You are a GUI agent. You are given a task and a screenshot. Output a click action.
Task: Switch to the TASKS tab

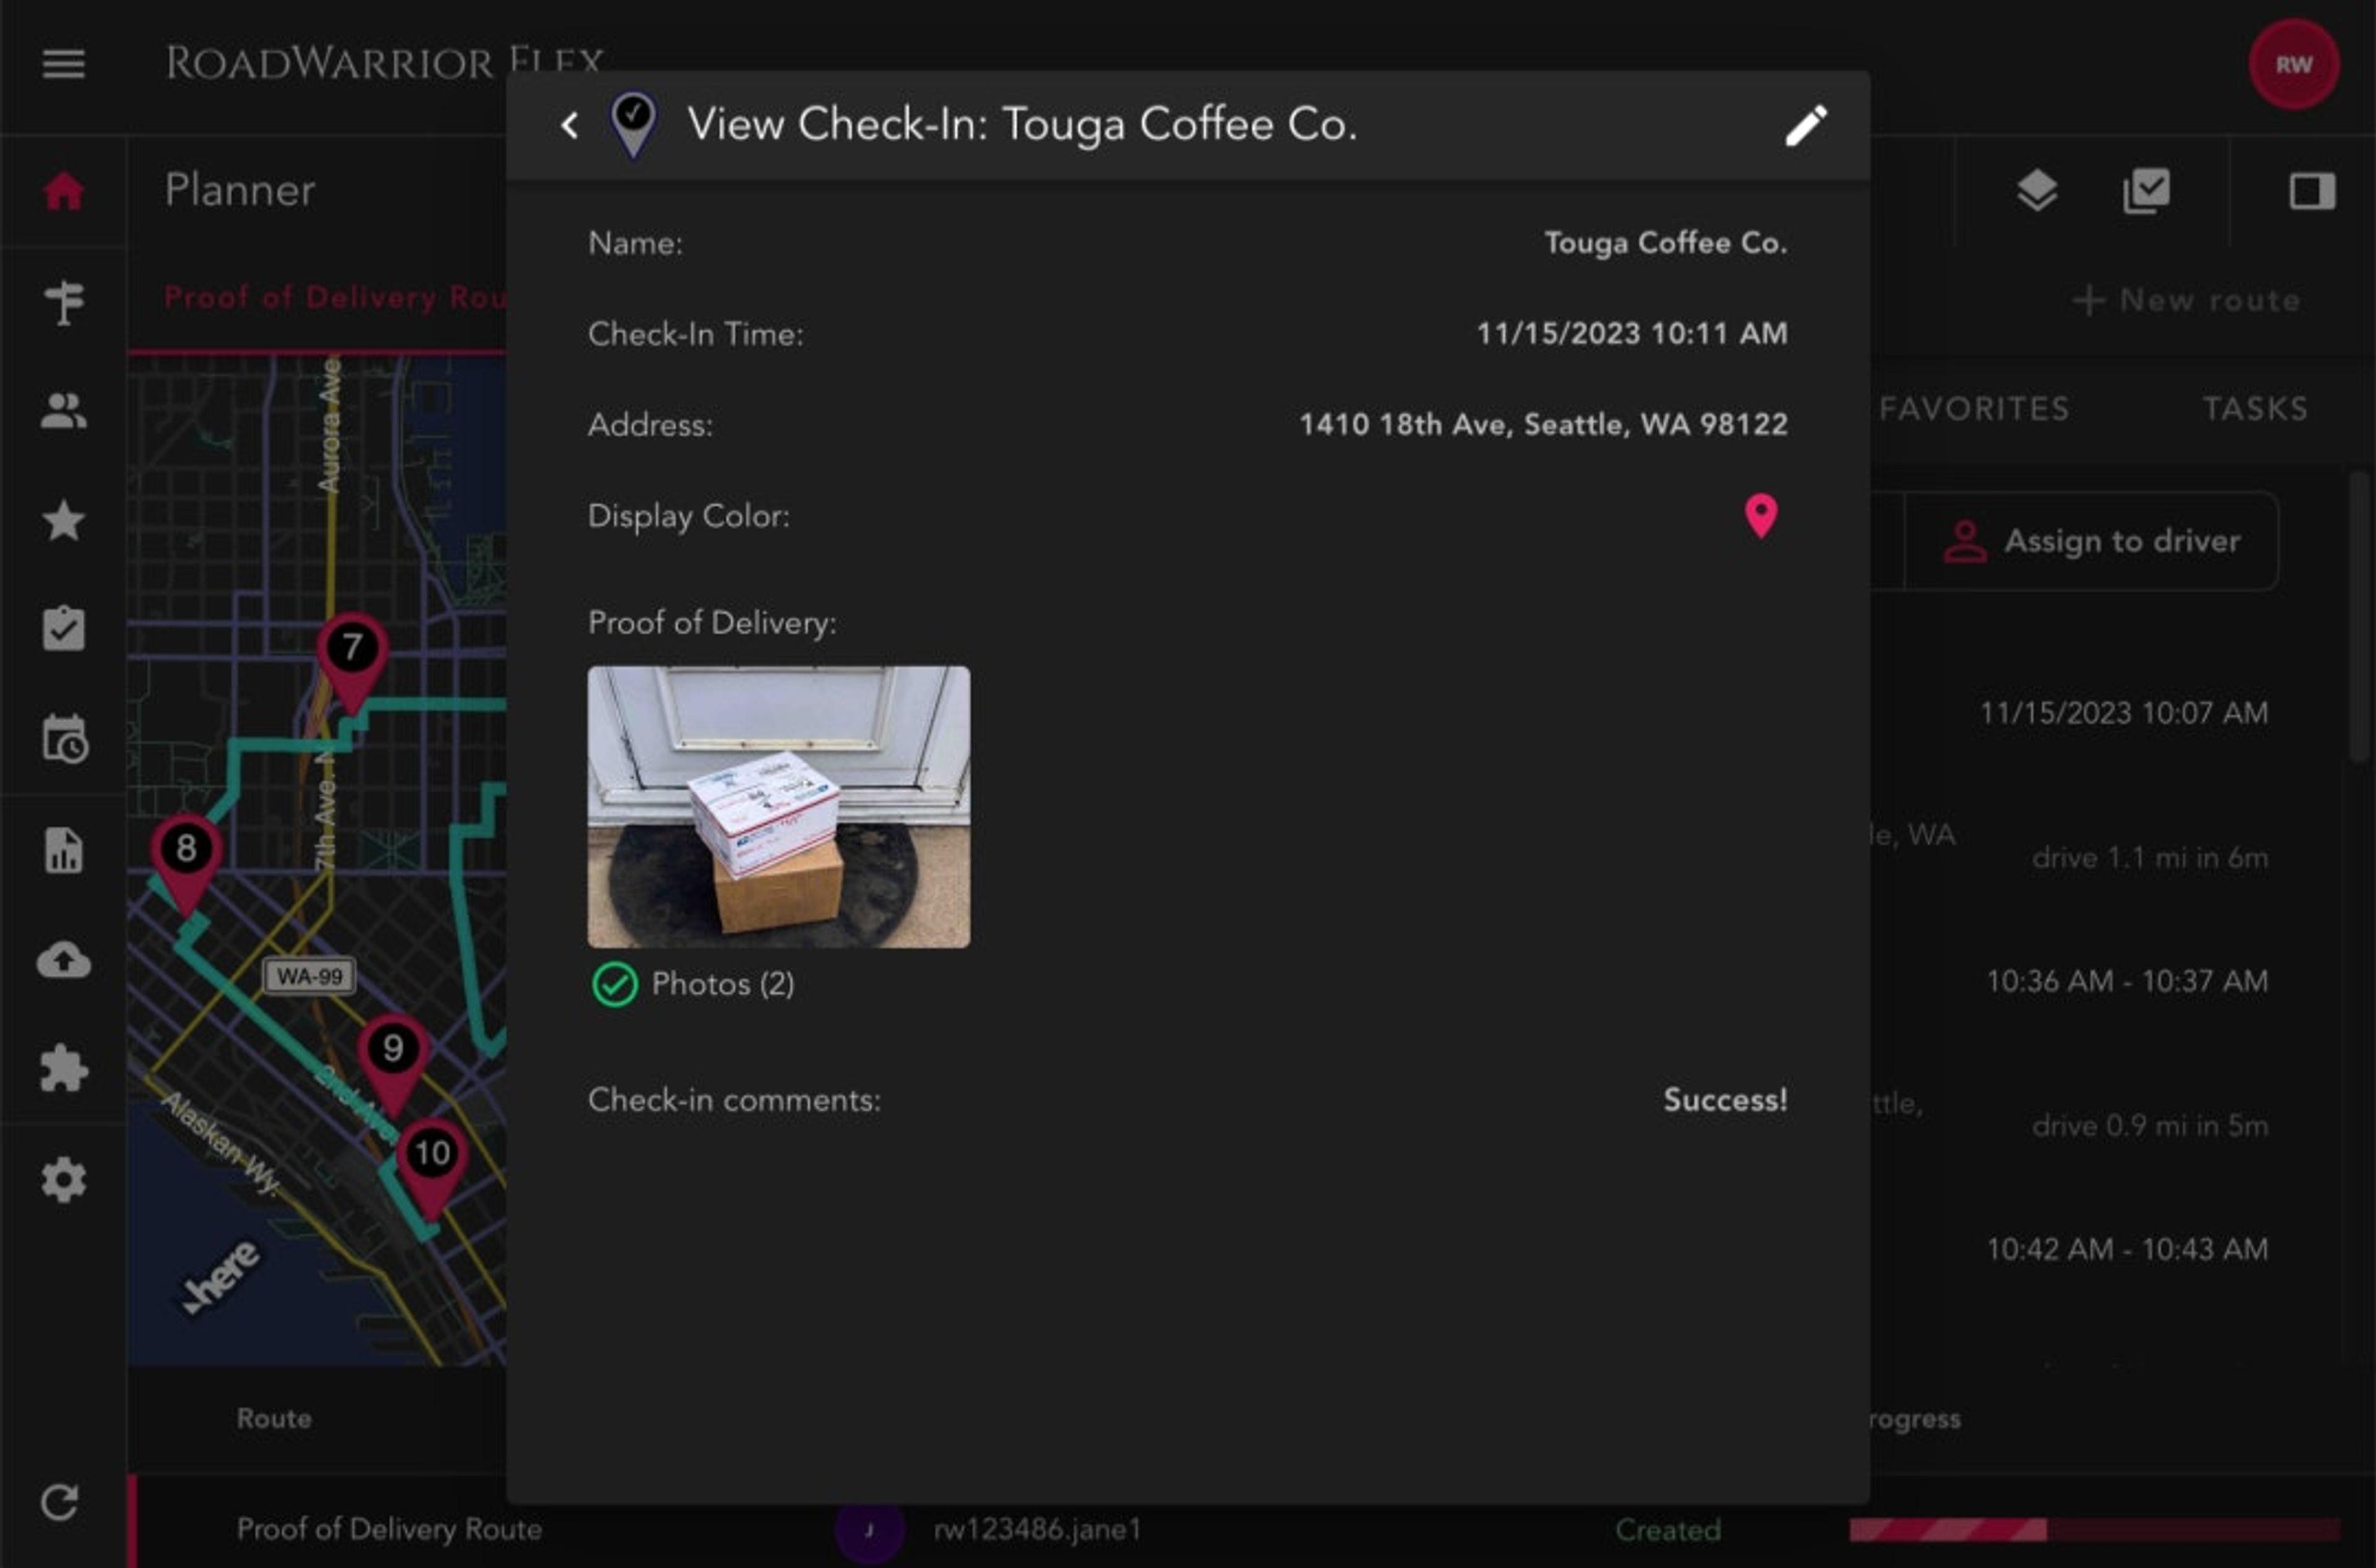point(2256,409)
